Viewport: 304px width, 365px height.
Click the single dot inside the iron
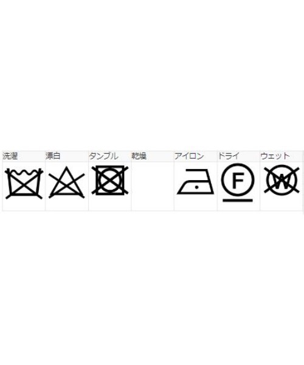click(x=197, y=187)
